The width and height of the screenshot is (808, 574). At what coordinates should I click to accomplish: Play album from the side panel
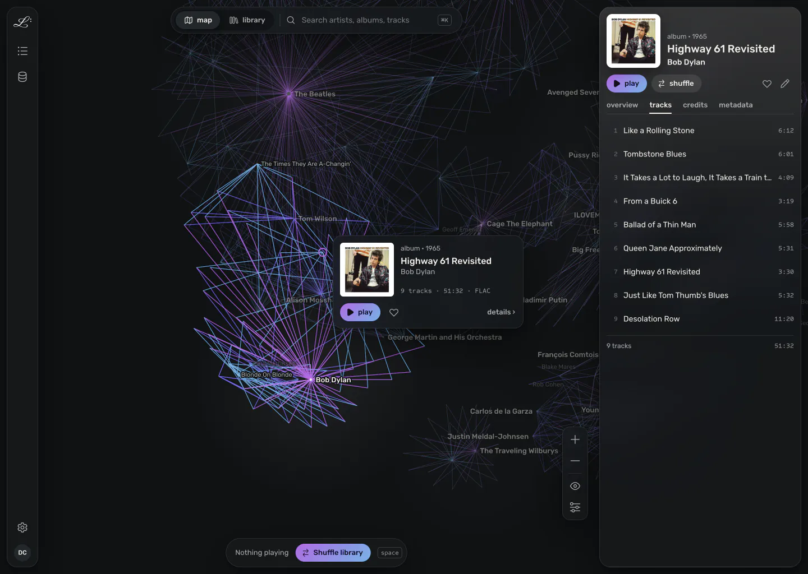point(627,84)
